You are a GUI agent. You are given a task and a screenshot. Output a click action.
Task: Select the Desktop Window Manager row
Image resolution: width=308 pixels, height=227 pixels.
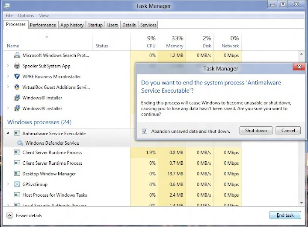tap(122, 174)
